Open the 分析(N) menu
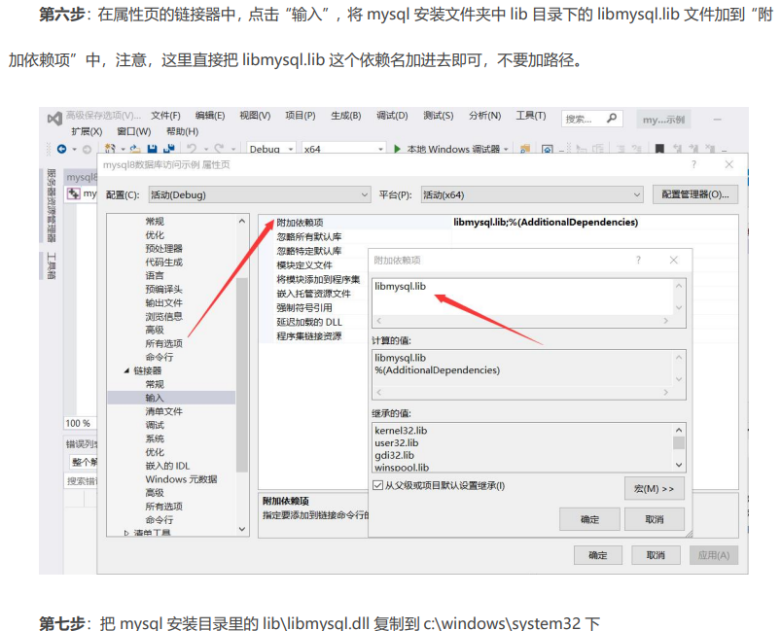 484,116
